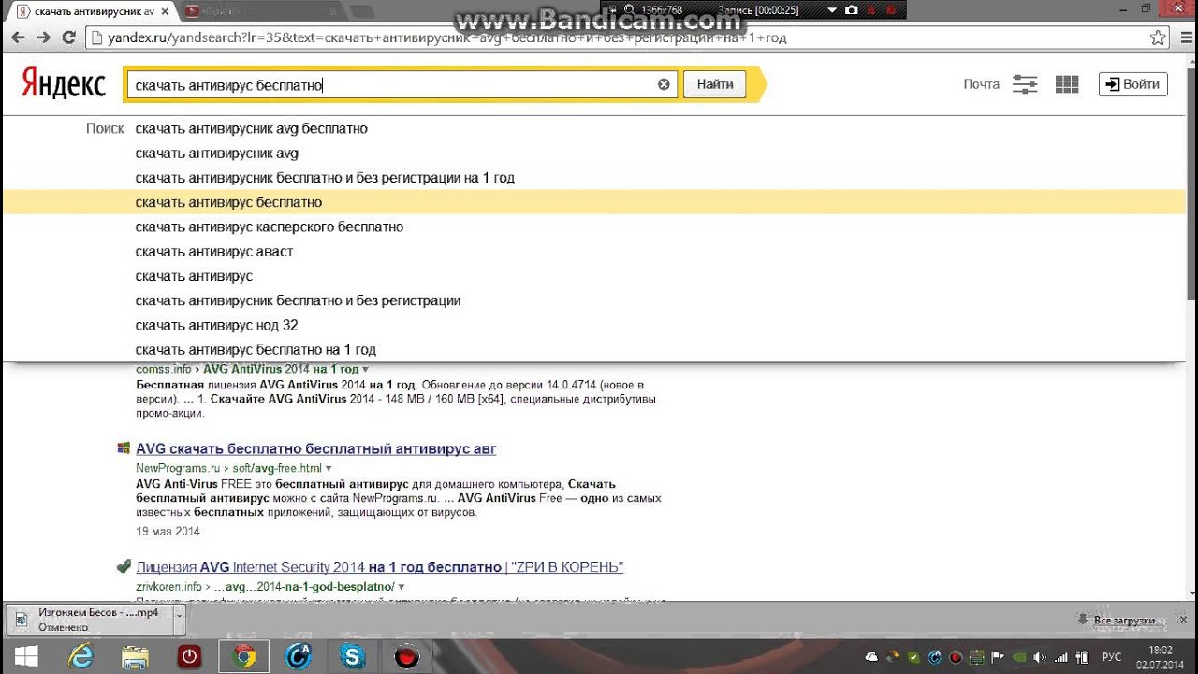This screenshot has height=674, width=1198.
Task: Expand the comss.info result dropdown arrow
Action: [x=366, y=370]
